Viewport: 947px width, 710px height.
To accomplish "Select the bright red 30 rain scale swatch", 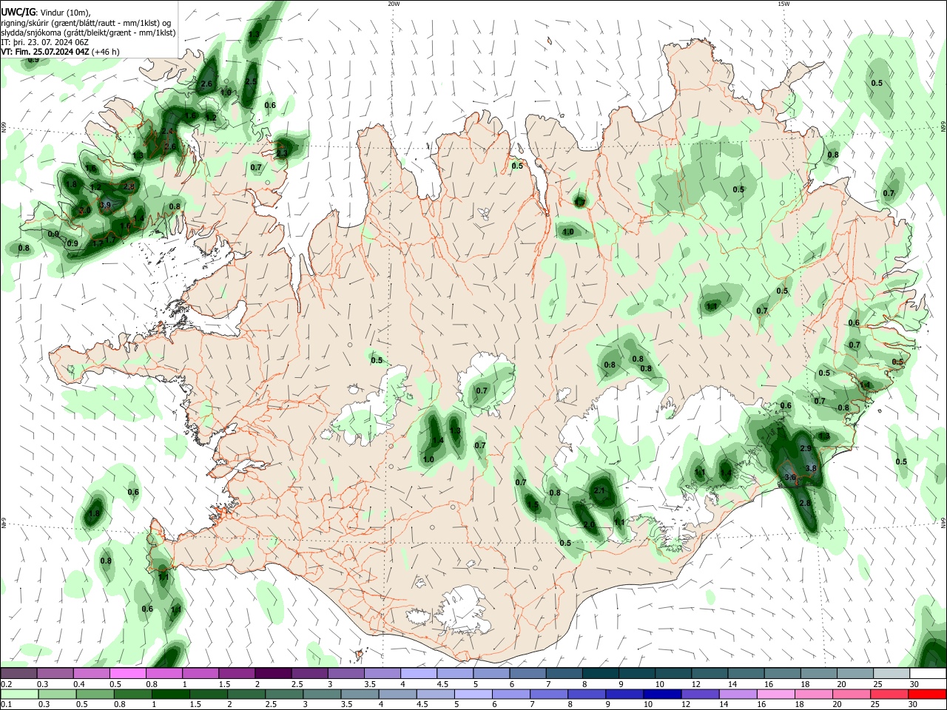I will click(x=926, y=694).
